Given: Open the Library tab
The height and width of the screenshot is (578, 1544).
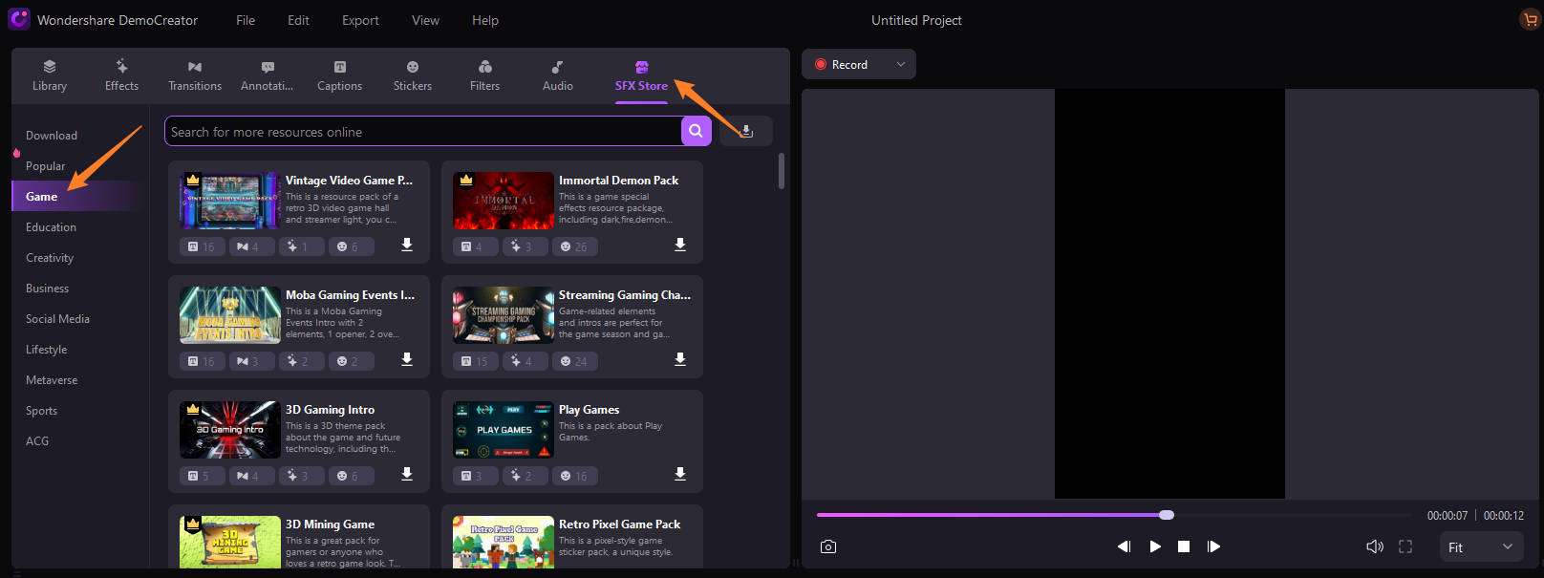Looking at the screenshot, I should [x=50, y=75].
